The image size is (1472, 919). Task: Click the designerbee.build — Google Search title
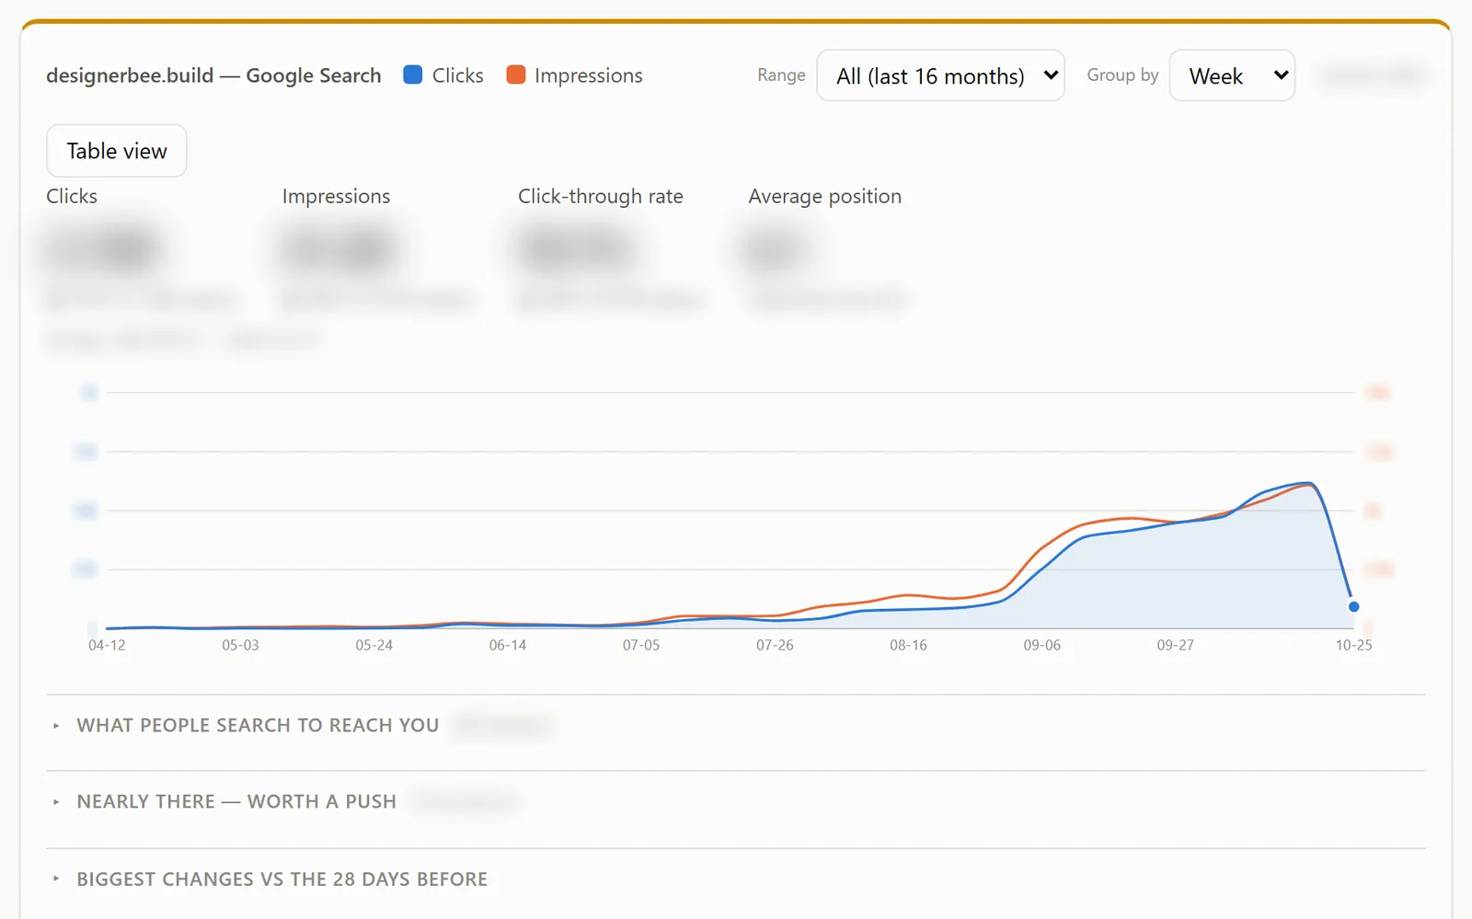pos(213,75)
